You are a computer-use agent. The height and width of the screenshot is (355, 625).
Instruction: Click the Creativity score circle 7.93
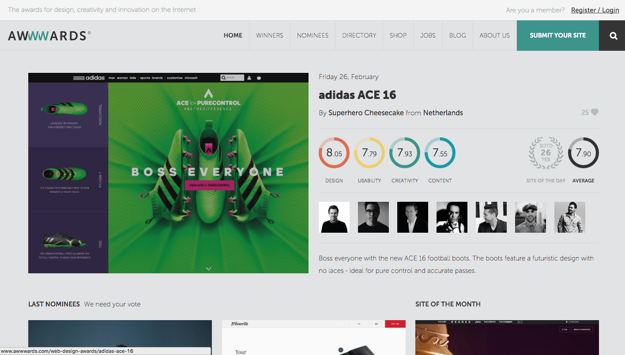point(405,153)
